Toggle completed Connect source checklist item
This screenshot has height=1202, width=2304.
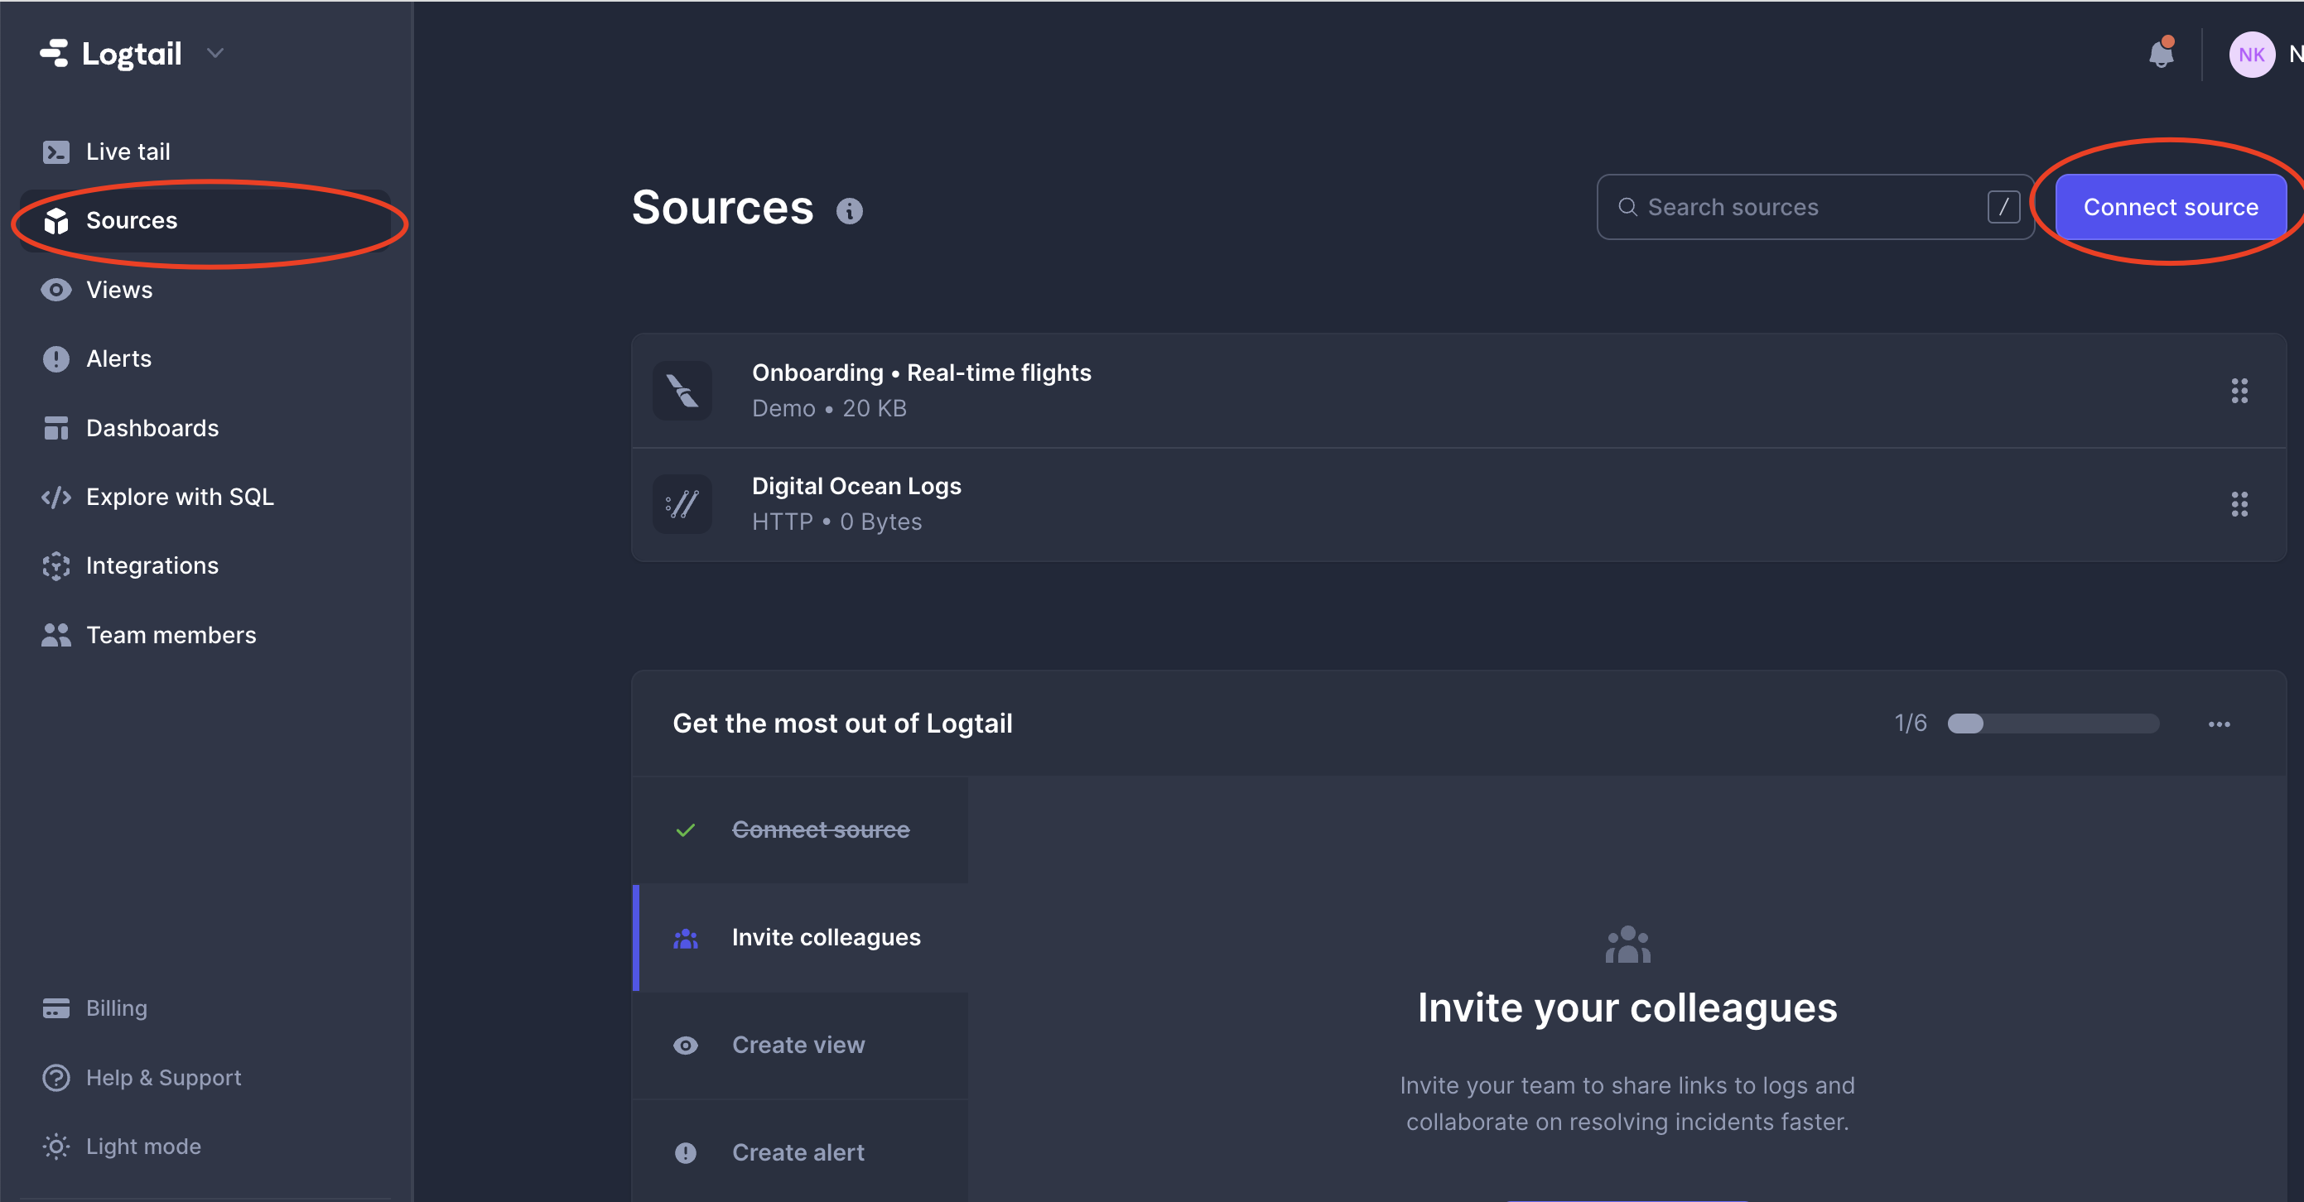820,829
